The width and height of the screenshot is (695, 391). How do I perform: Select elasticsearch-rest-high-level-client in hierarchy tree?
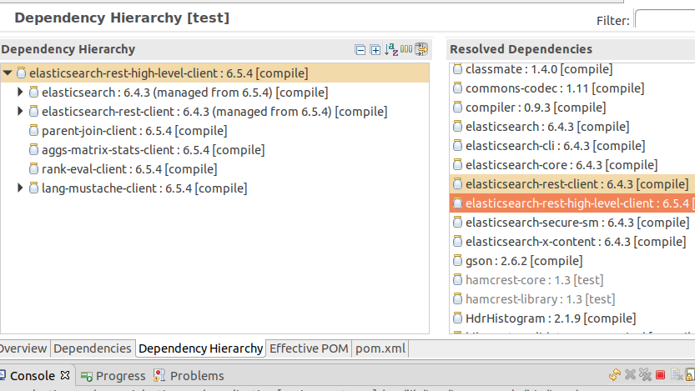point(214,73)
